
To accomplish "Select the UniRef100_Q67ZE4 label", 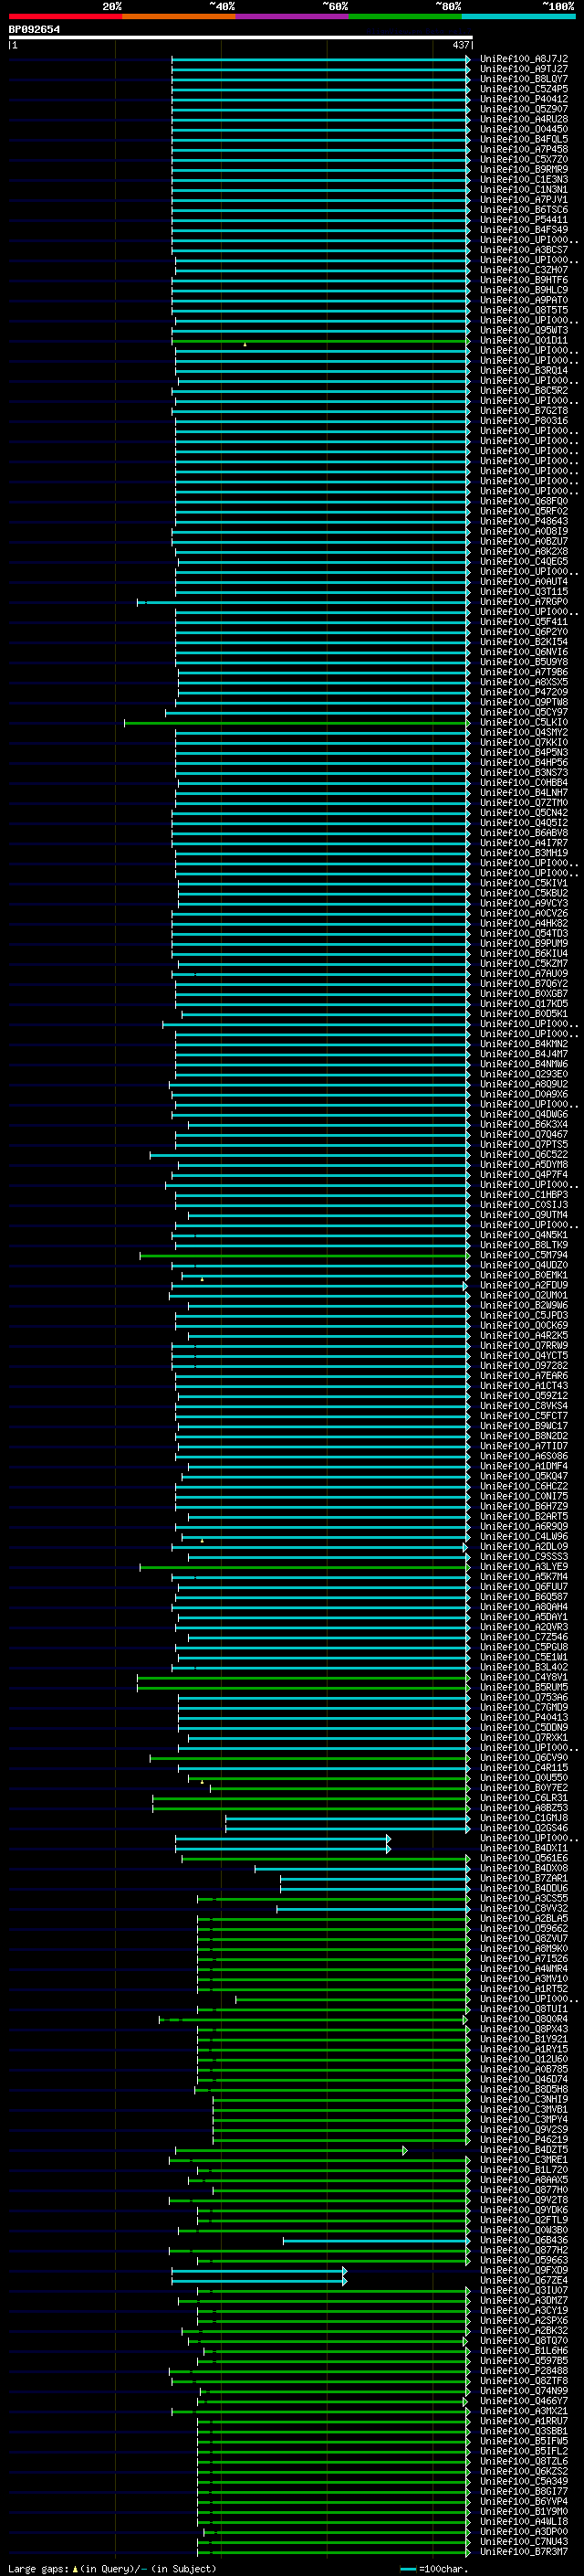I will (524, 2280).
